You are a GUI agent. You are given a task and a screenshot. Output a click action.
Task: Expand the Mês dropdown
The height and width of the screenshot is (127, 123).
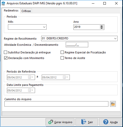pos(44,27)
